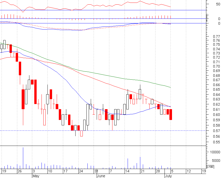Click the 0.65 price axis value

[x=216, y=89]
